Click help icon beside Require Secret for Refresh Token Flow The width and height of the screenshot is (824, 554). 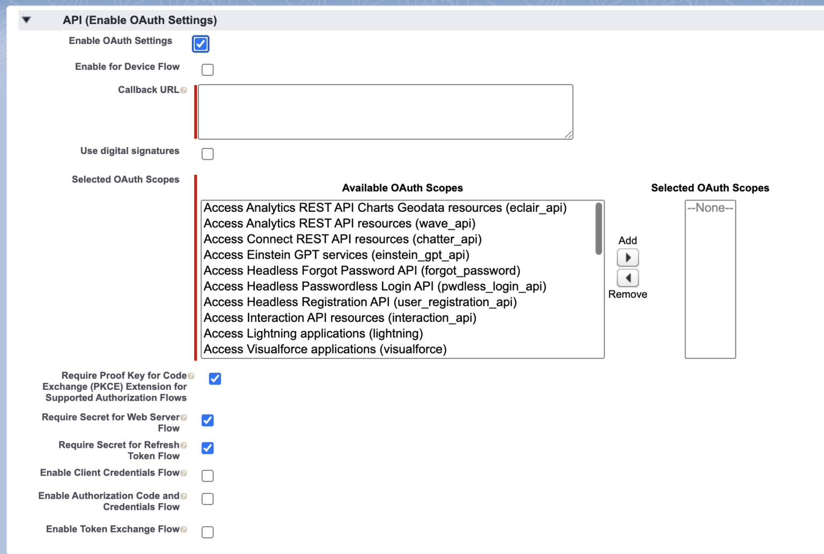coord(183,445)
